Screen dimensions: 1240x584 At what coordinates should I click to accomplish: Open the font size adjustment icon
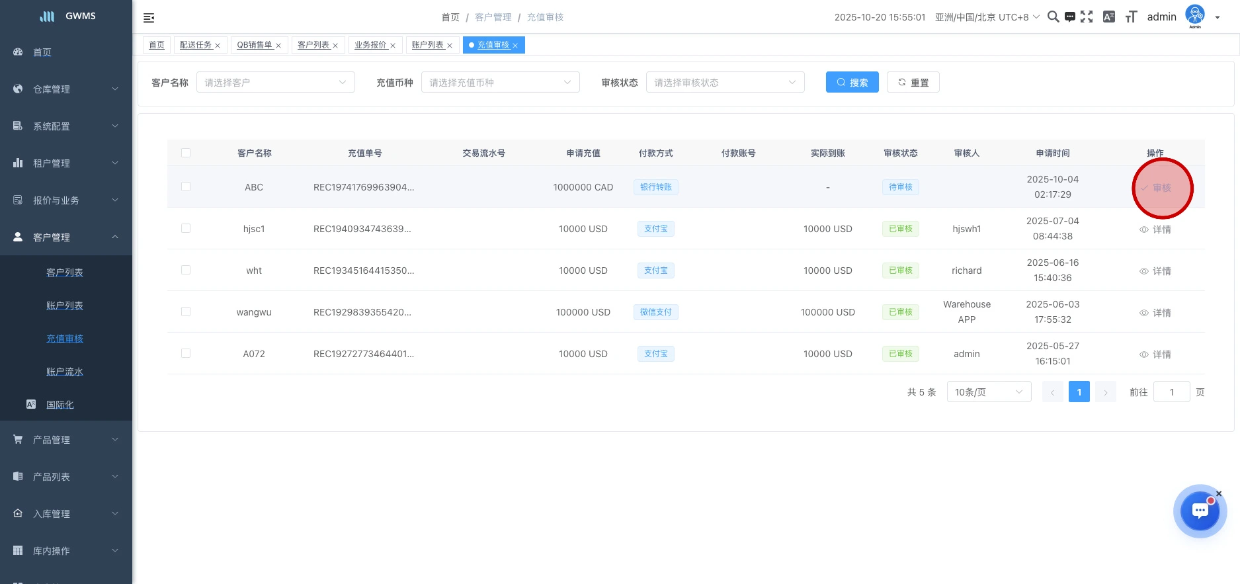click(1131, 17)
